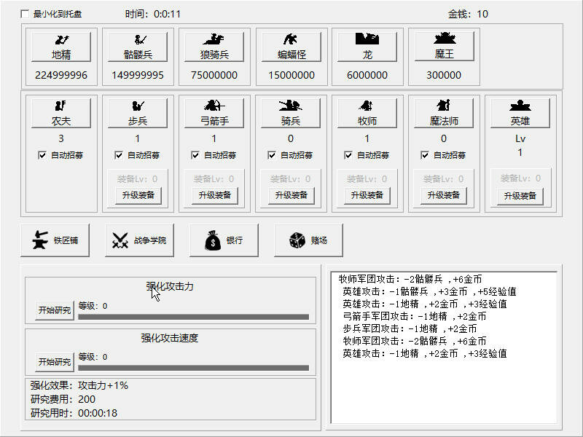
Task: Open the 战争学院 war academy
Action: 138,241
